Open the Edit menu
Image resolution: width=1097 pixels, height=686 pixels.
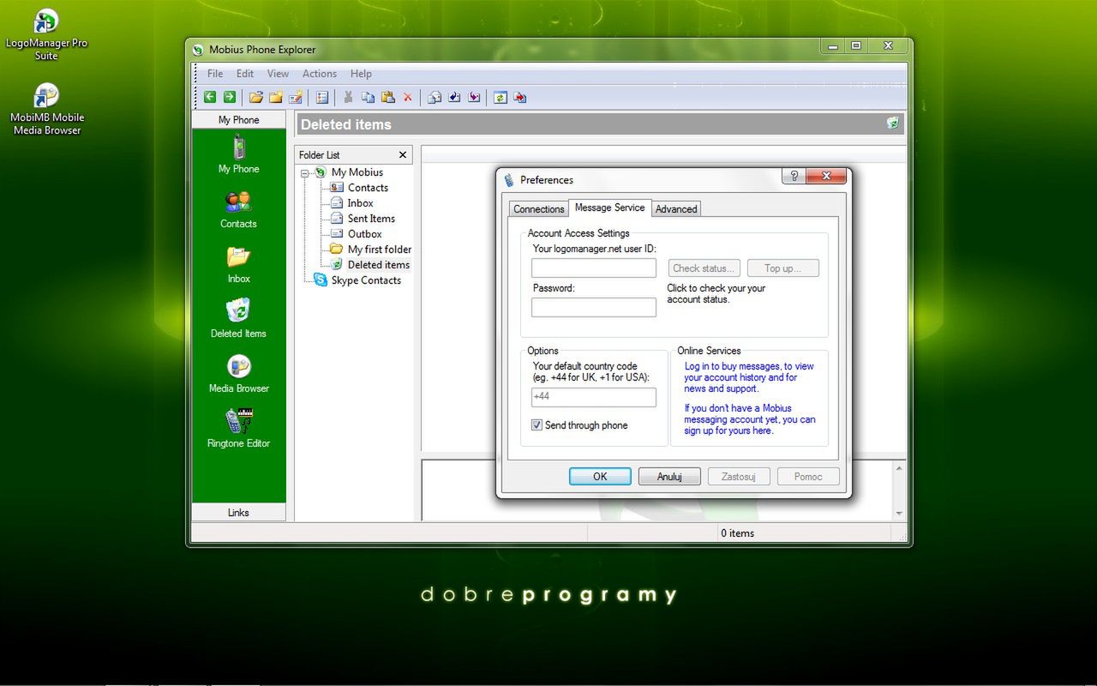tap(245, 74)
